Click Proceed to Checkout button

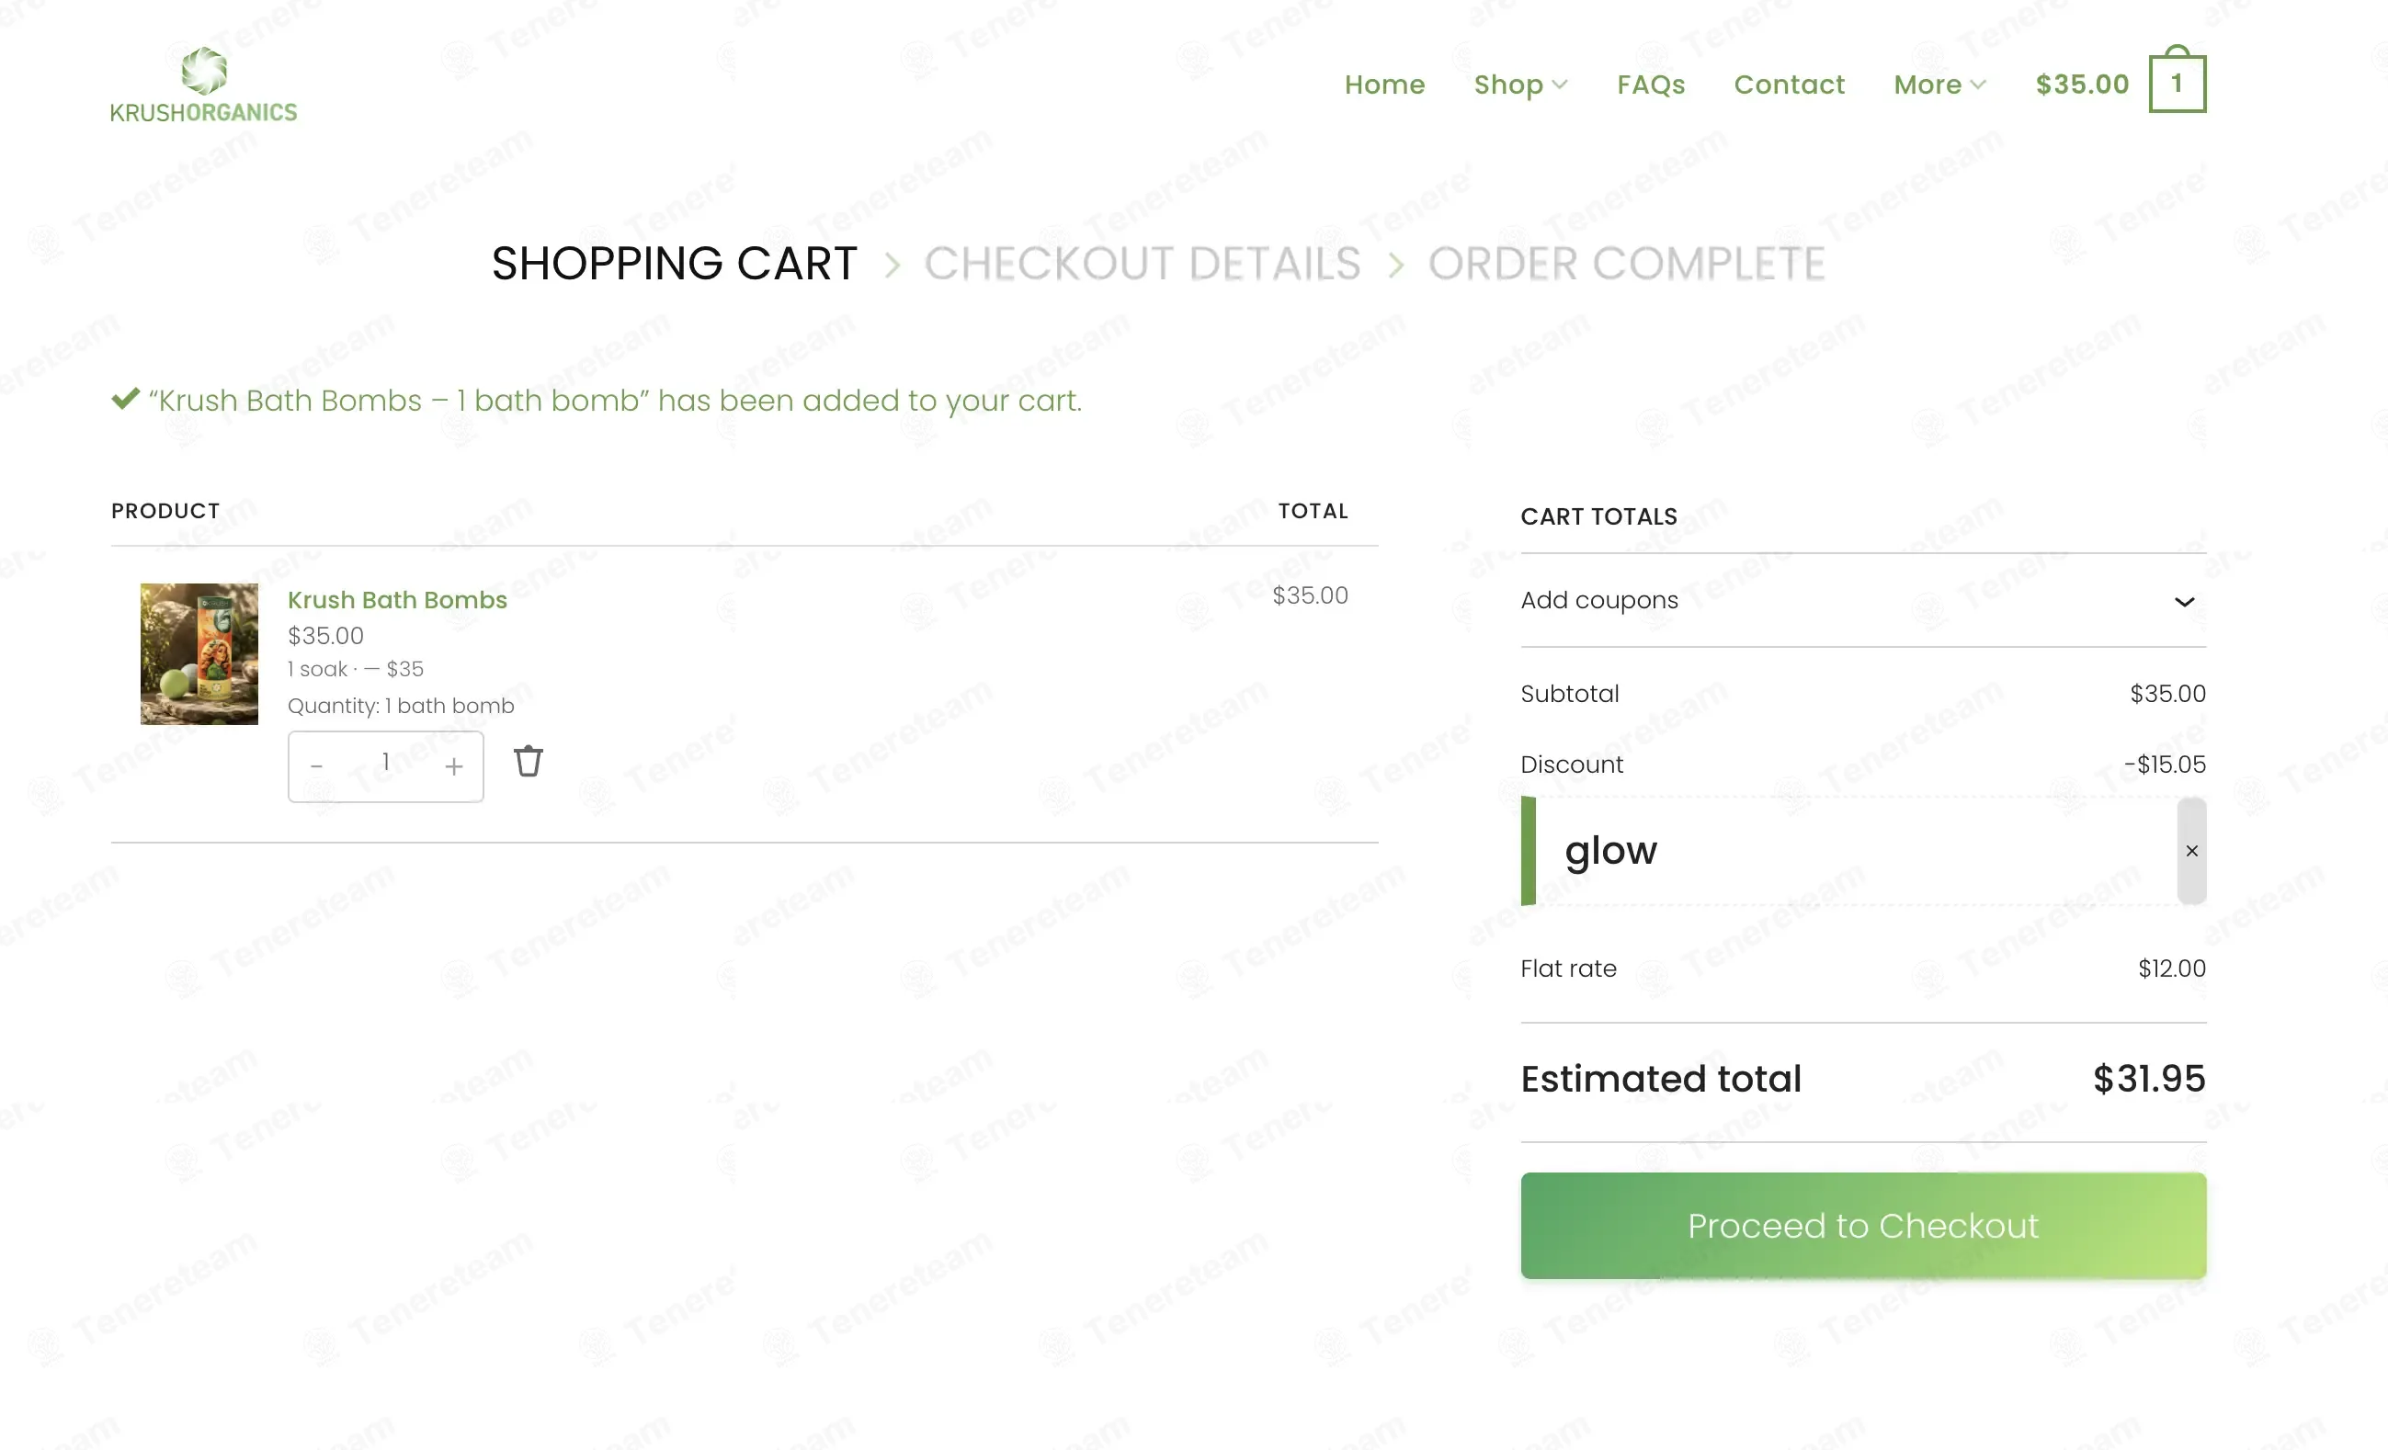[x=1863, y=1225]
